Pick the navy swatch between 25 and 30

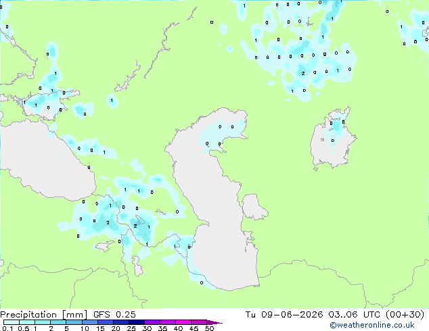(136, 322)
